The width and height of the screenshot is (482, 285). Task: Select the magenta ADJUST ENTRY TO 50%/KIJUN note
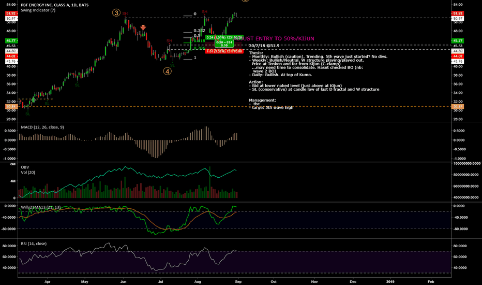274,38
